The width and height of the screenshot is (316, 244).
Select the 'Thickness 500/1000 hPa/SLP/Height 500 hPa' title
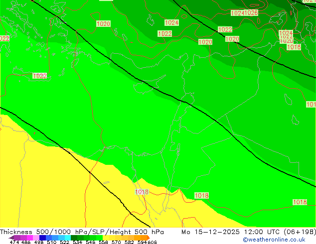82,232
